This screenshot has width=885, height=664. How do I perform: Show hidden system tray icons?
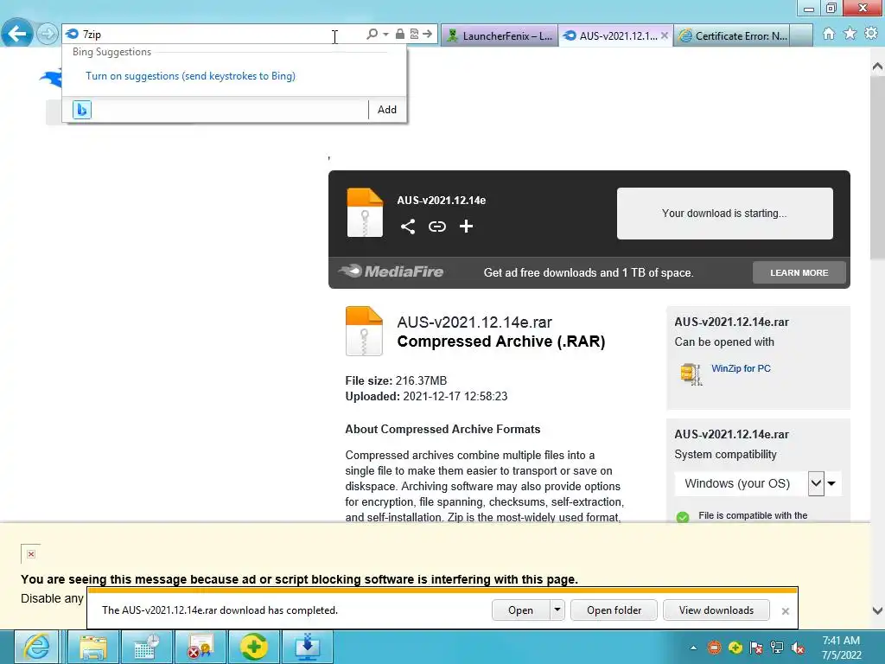[x=693, y=648]
